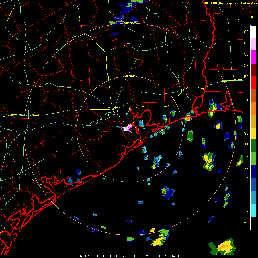This screenshot has height=258, width=258.
Task: Click the 66 legend value
Action: click(246, 32)
